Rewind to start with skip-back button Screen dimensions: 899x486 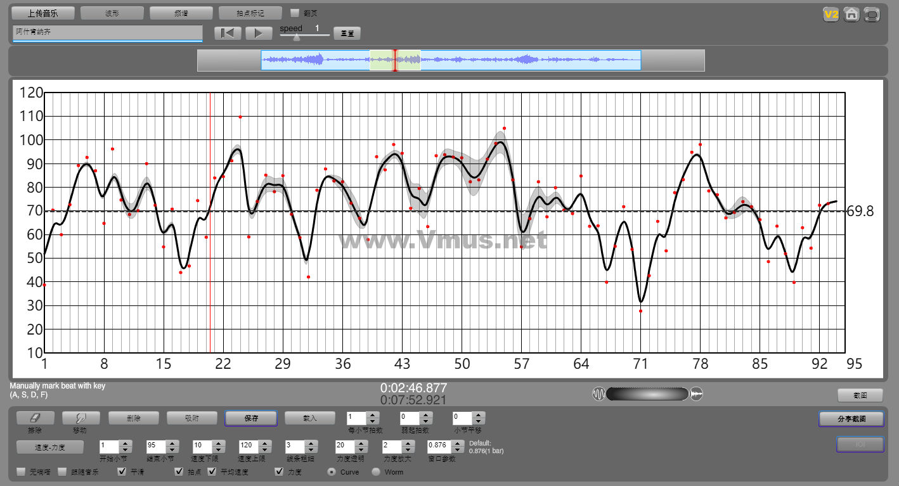pyautogui.click(x=228, y=33)
